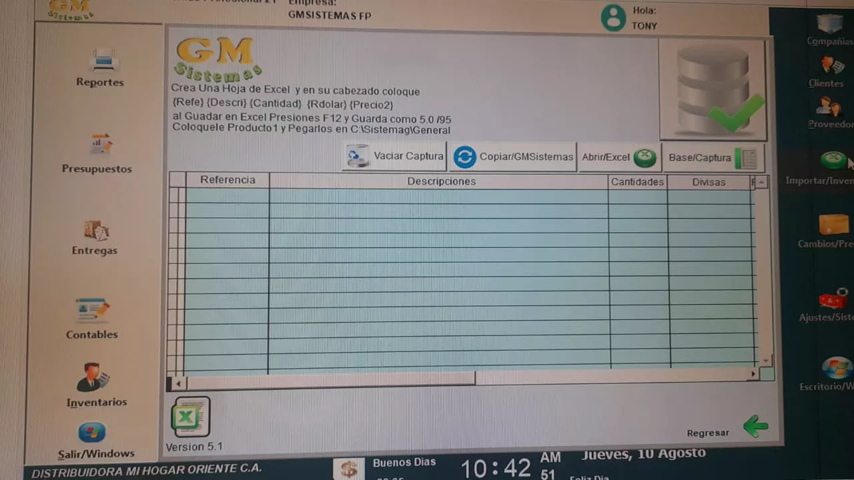Viewport: 854px width, 480px height.
Task: Click the Copiar/GMSistemas button
Action: tap(512, 157)
